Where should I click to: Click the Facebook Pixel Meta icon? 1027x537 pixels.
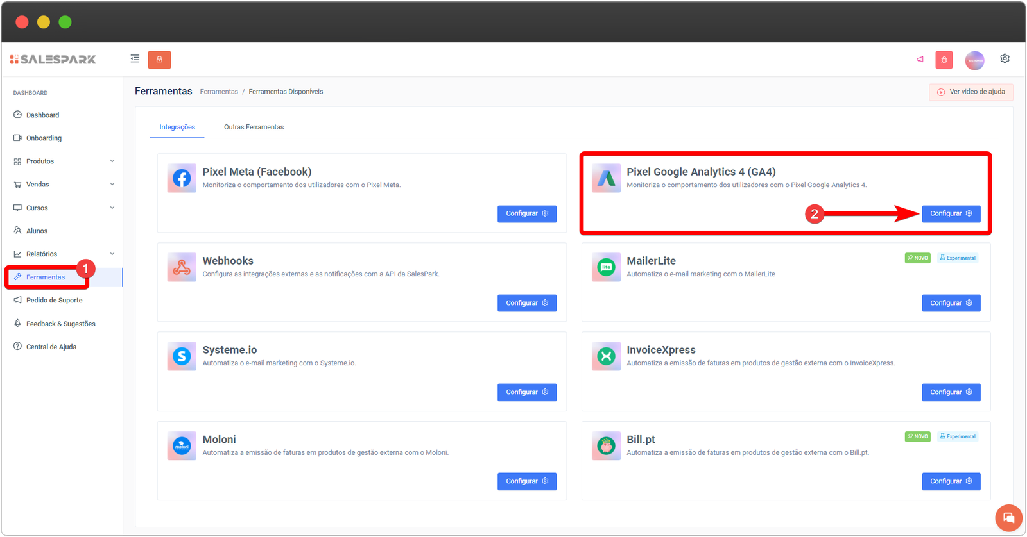click(182, 178)
